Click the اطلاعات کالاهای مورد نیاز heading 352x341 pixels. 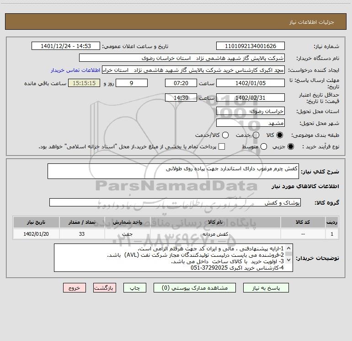click(305, 186)
